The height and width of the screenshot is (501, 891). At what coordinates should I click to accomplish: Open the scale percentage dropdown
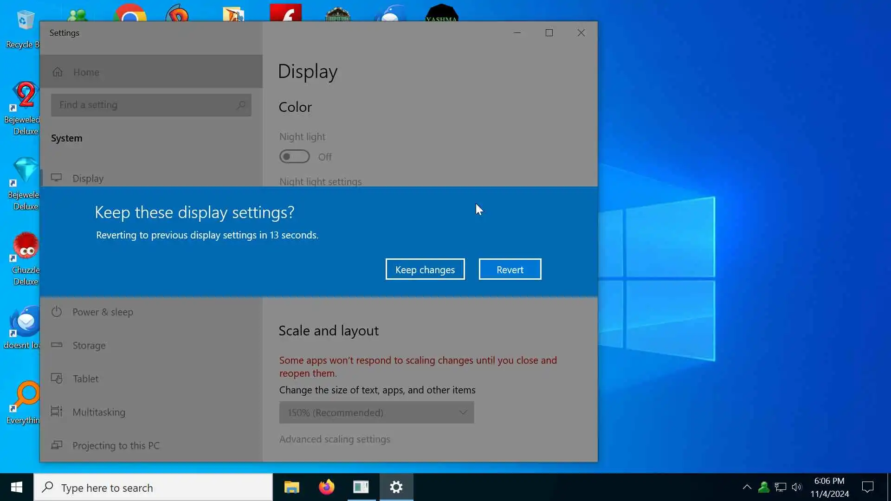[x=376, y=412]
